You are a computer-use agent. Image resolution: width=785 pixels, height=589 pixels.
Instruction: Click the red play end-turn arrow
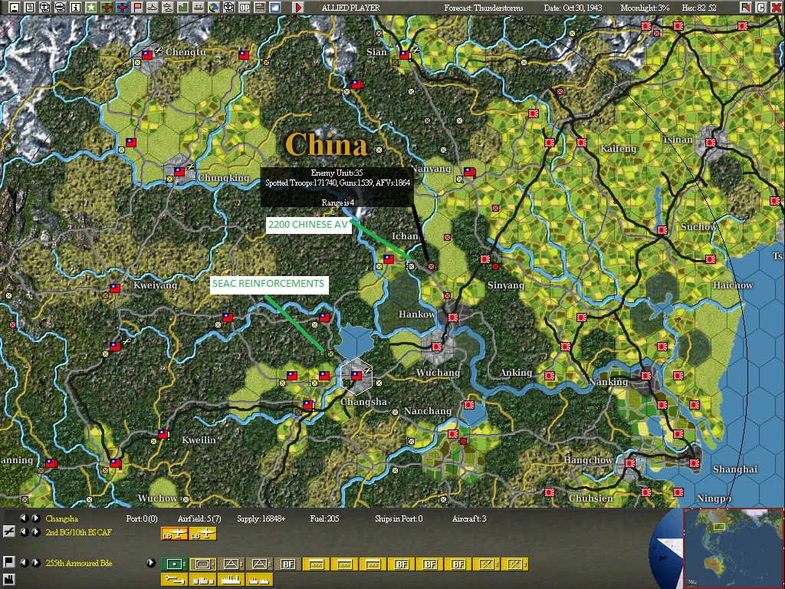[x=298, y=8]
